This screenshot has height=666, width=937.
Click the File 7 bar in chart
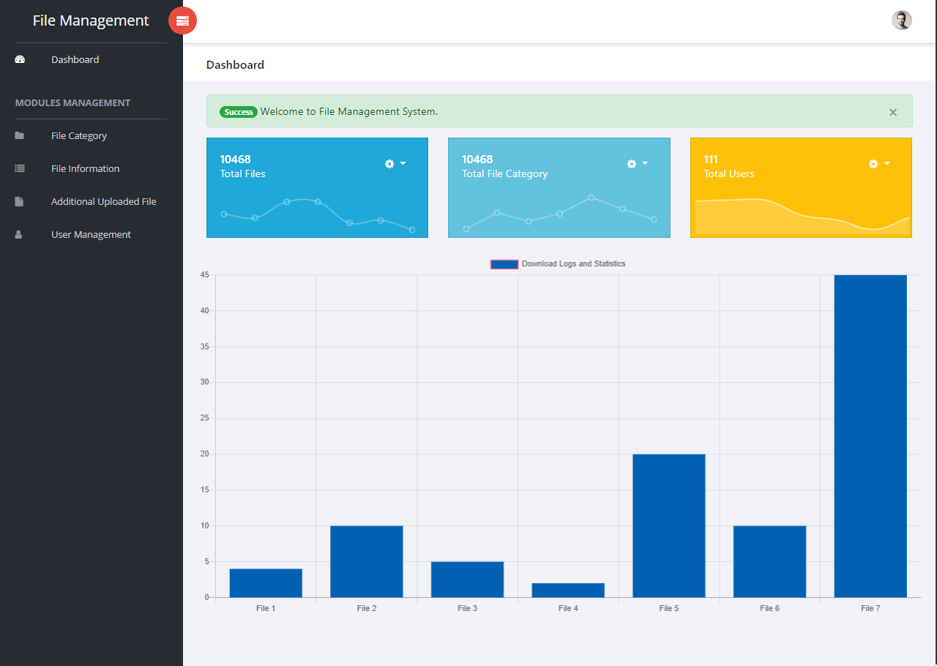point(870,436)
